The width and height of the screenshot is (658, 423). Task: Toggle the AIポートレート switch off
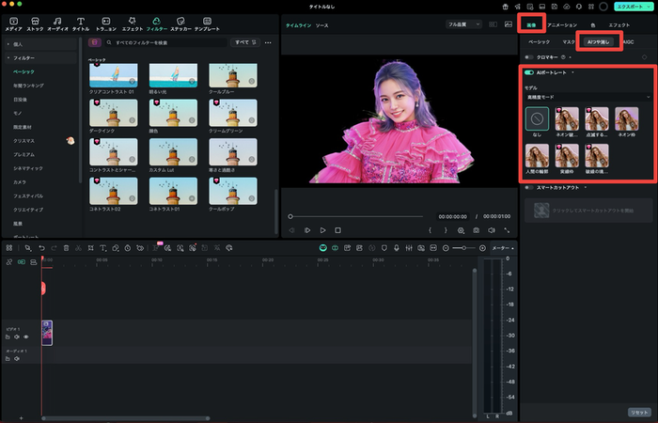[x=529, y=71]
